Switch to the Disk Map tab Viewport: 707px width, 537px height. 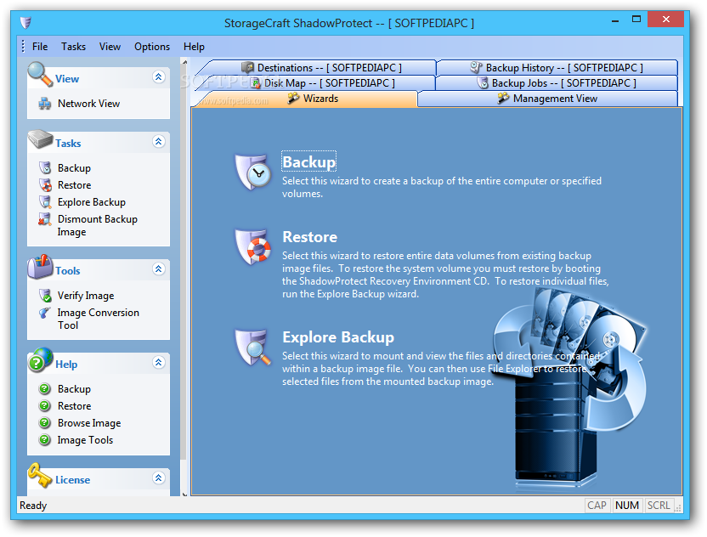coord(322,83)
